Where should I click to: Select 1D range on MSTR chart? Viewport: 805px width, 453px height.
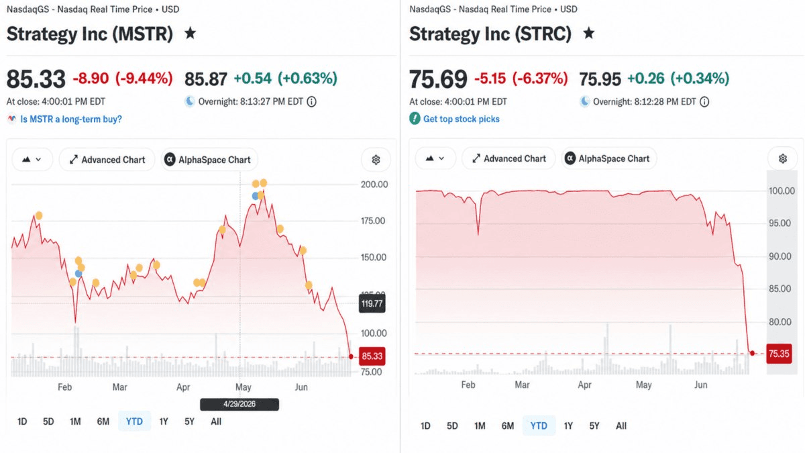click(x=22, y=421)
